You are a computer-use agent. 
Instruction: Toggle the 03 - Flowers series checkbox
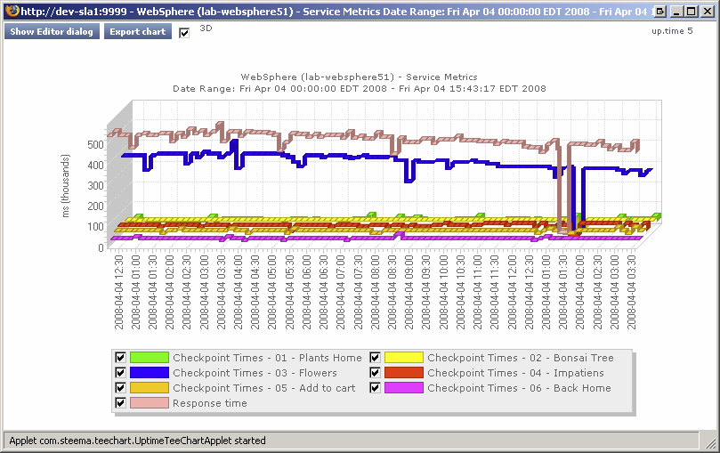click(120, 373)
